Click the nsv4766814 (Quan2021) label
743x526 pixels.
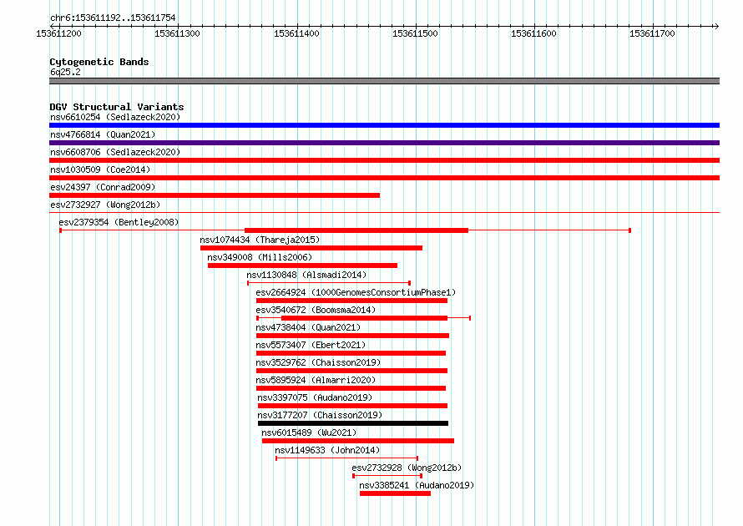click(103, 134)
